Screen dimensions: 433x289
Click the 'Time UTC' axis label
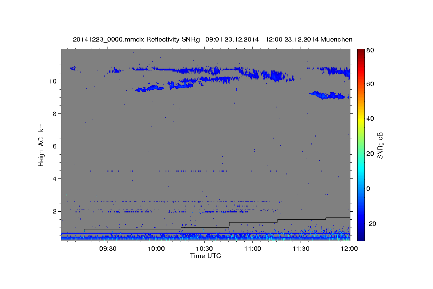[205, 256]
